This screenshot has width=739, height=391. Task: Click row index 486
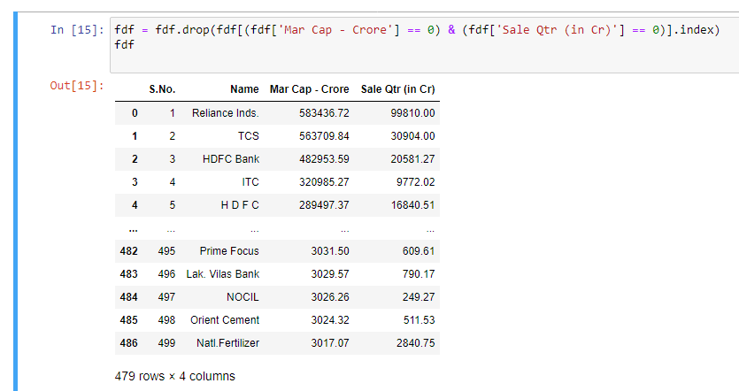point(128,343)
